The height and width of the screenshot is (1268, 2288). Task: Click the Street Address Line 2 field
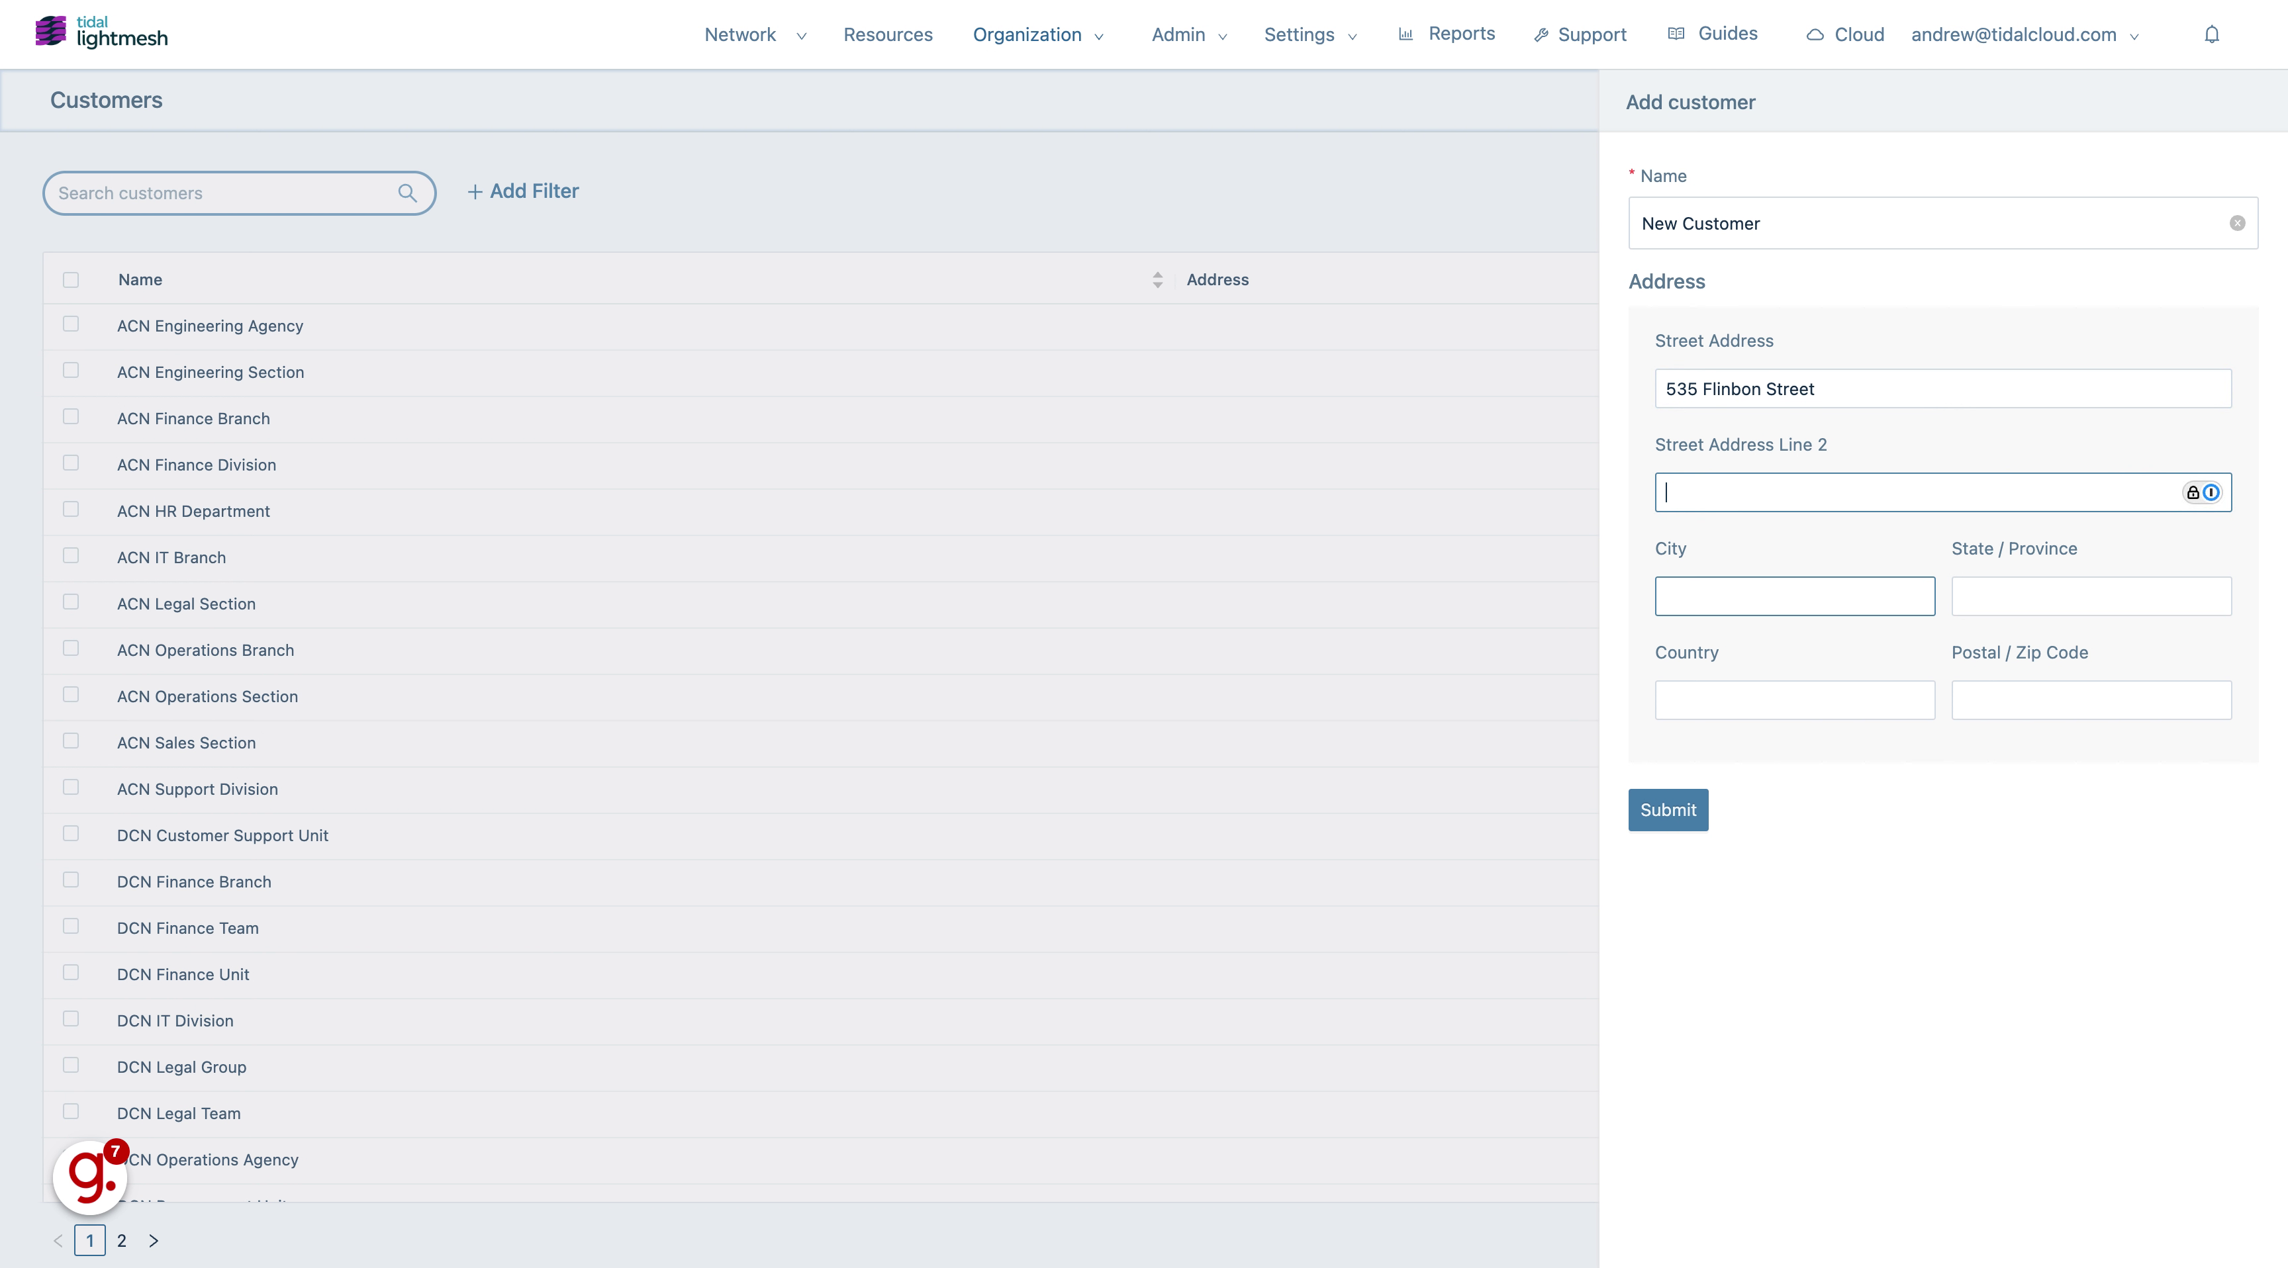(x=1943, y=493)
